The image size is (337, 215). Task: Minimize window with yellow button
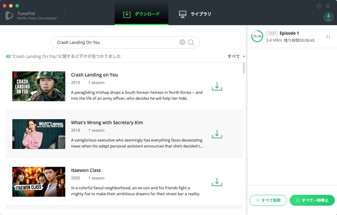[11, 6]
